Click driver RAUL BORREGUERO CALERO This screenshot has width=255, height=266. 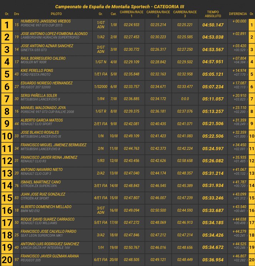pos(43,58)
